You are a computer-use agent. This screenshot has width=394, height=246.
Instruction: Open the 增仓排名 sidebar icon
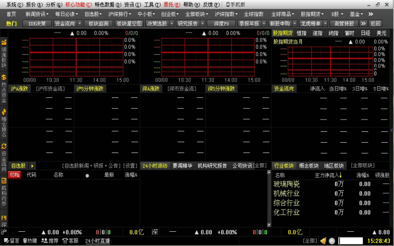4,112
